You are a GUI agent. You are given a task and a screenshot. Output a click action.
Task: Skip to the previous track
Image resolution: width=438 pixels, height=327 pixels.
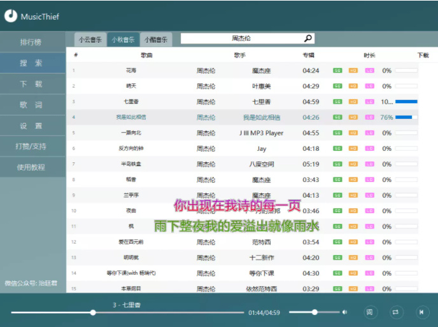tap(421, 312)
